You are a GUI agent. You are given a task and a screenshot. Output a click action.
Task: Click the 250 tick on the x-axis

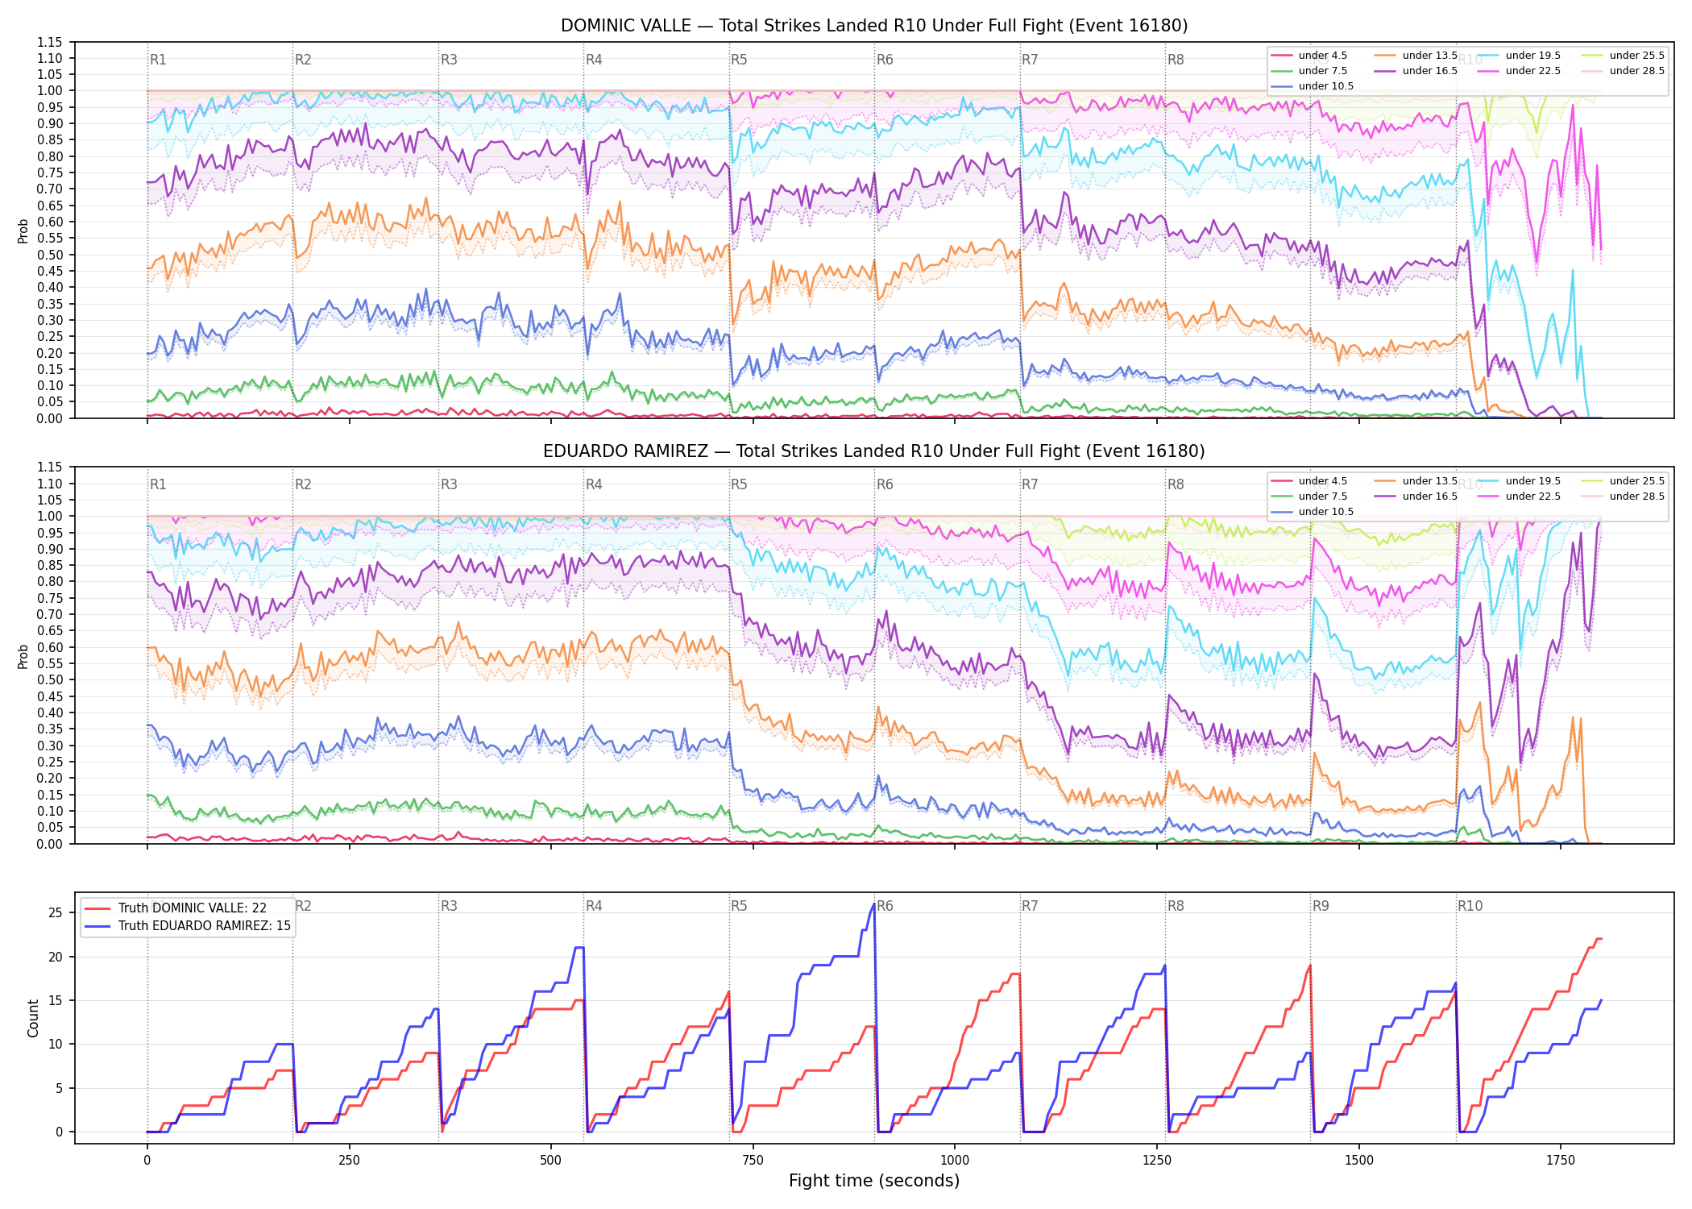(349, 1161)
